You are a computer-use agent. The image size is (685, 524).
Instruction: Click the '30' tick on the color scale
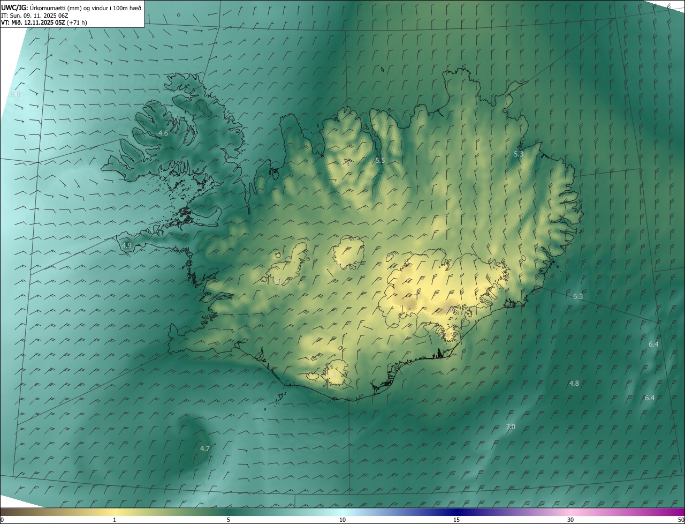pos(570,520)
